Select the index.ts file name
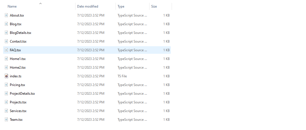Viewport: 306px width, 130px height. coord(16,76)
